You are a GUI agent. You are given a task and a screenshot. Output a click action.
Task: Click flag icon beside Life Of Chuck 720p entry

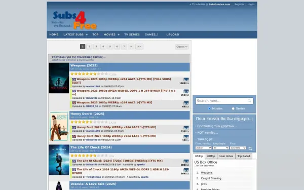(74, 161)
